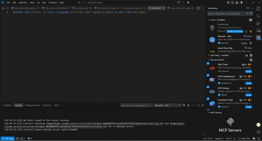Switch to the Problems panel tab
Image resolution: width=262 pixels, height=141 pixels.
pyautogui.click(x=7, y=105)
